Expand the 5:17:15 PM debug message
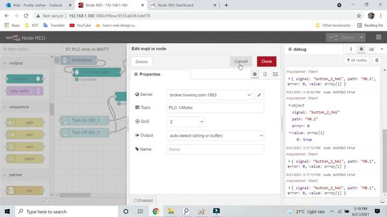 click(x=289, y=188)
